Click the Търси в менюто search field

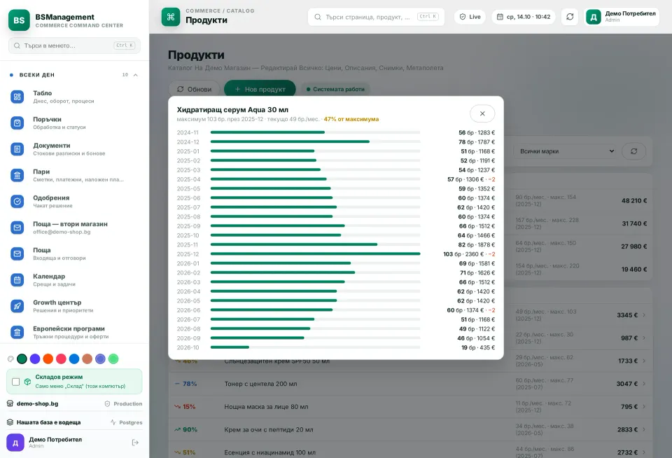[75, 46]
